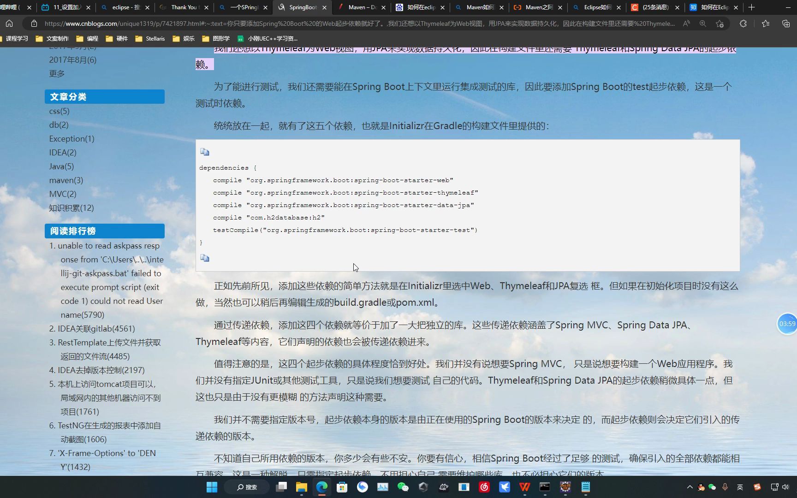797x498 pixels.
Task: Open Exception(1) category link
Action: [x=71, y=139]
